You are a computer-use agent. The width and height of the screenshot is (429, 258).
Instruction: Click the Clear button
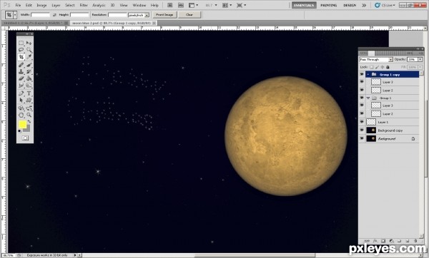(x=189, y=15)
